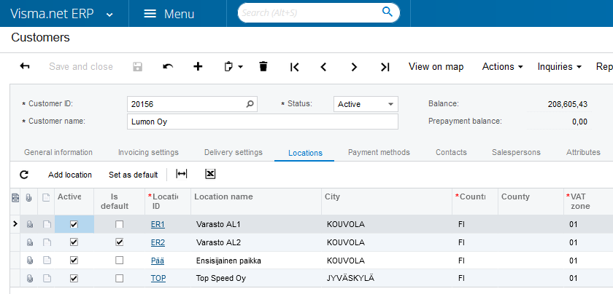
Task: Toggle Active checkbox for ER2
Action: pyautogui.click(x=74, y=242)
